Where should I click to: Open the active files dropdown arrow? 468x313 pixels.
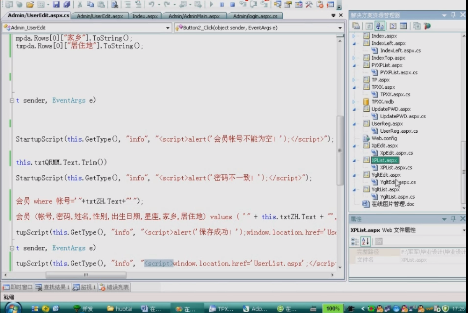333,15
